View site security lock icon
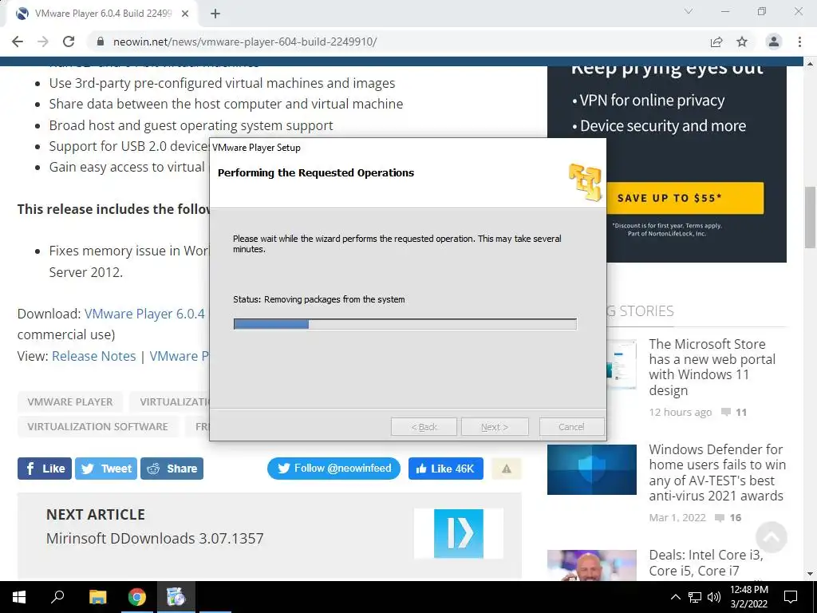 (101, 42)
